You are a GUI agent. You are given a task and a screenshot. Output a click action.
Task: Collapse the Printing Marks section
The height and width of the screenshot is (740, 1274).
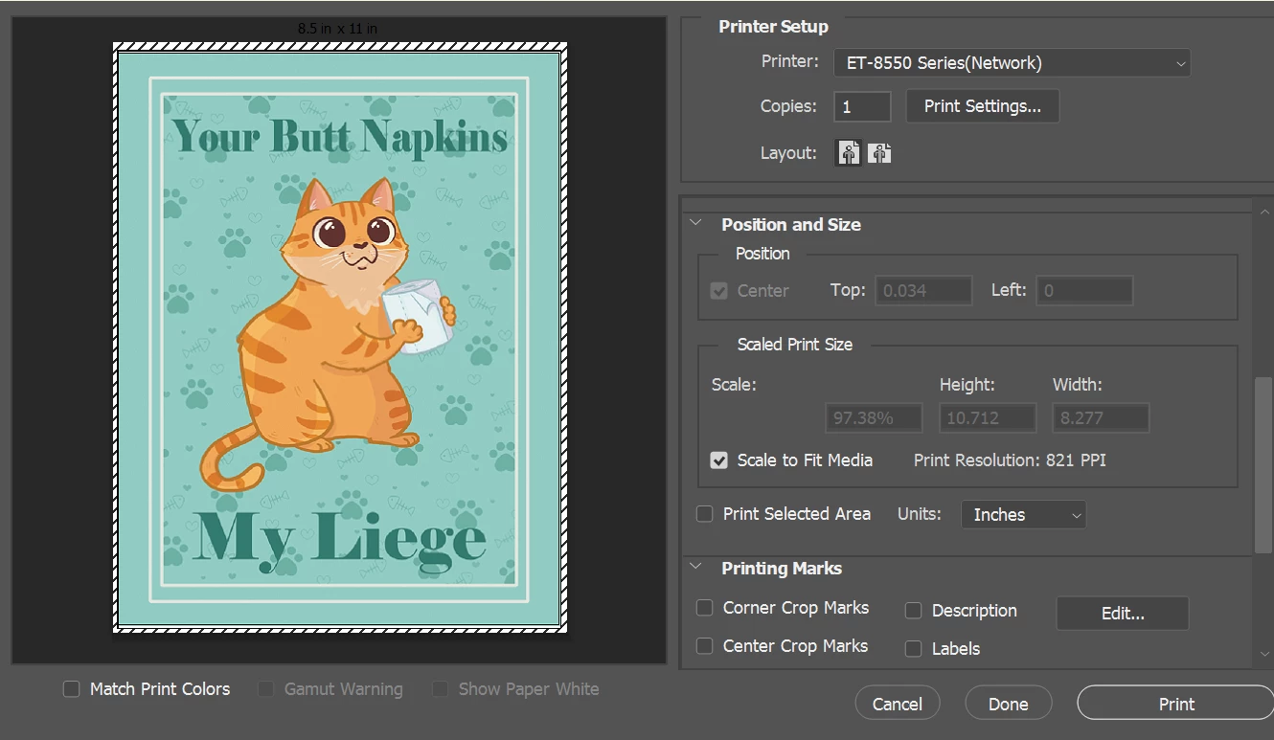pos(696,568)
